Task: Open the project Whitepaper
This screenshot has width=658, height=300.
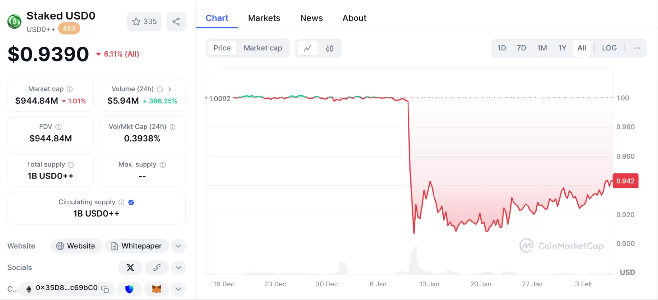Action: pyautogui.click(x=137, y=246)
